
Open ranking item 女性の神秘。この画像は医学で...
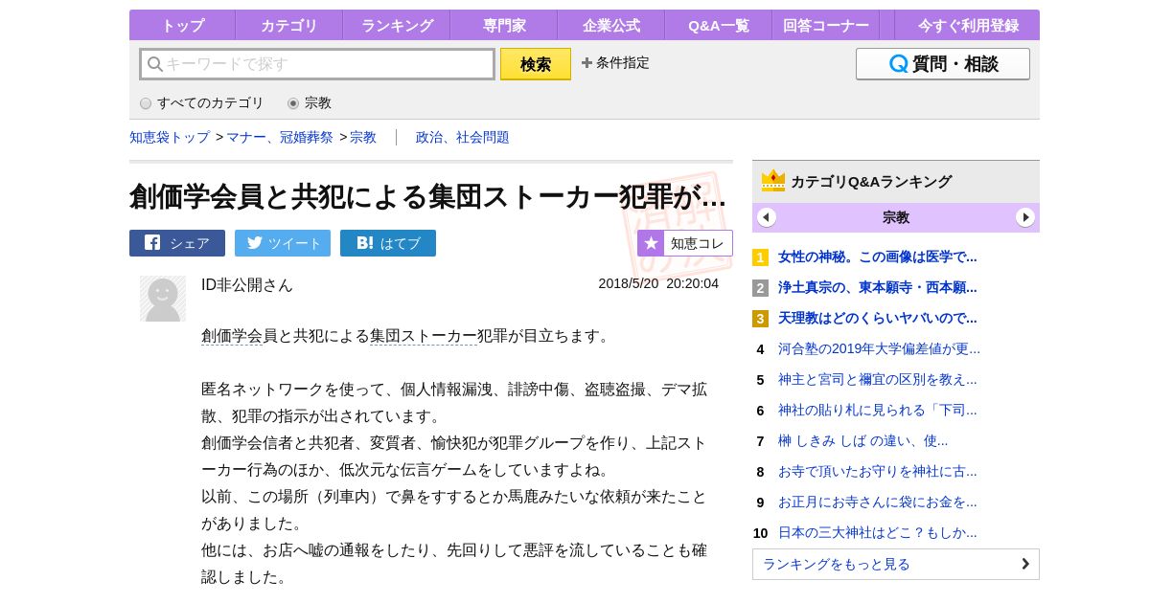[878, 257]
